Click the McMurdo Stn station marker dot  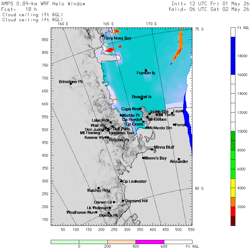point(147,128)
